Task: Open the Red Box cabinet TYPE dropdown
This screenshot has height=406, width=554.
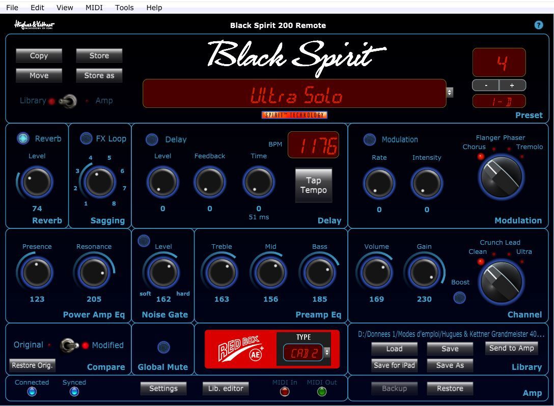Action: point(327,352)
